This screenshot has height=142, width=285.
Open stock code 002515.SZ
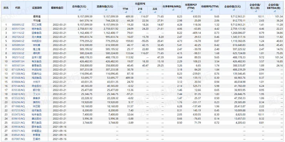[18, 57]
